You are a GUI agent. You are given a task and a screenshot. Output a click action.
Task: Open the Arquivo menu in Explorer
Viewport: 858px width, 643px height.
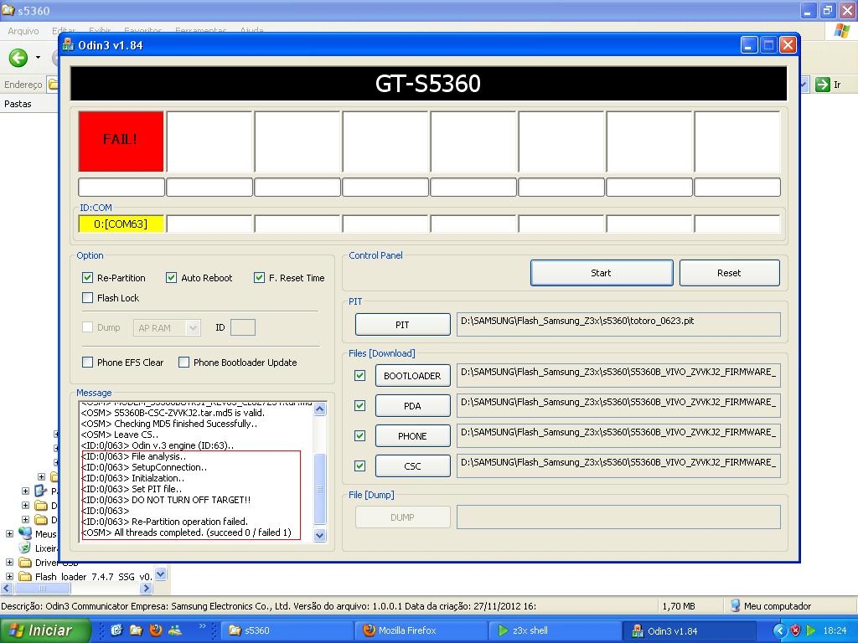tap(23, 31)
